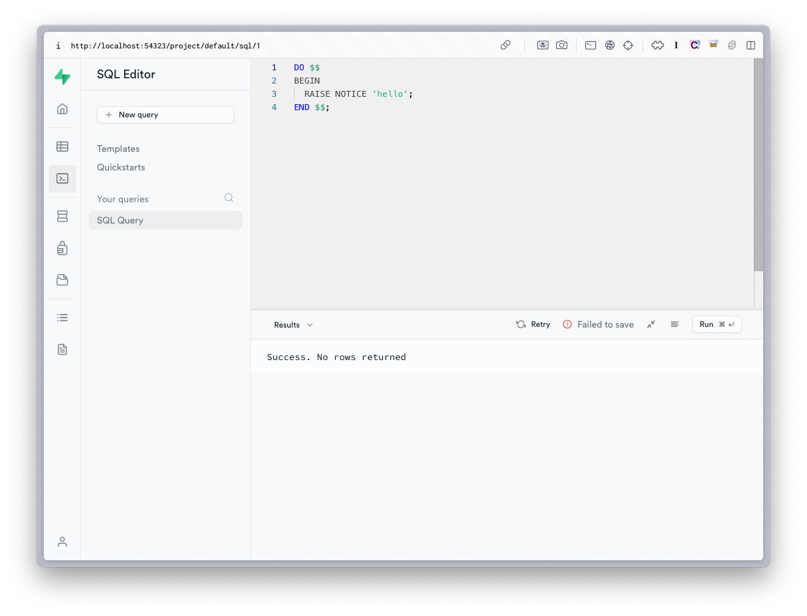Click the barrier extension icon in the toolbar

[713, 45]
